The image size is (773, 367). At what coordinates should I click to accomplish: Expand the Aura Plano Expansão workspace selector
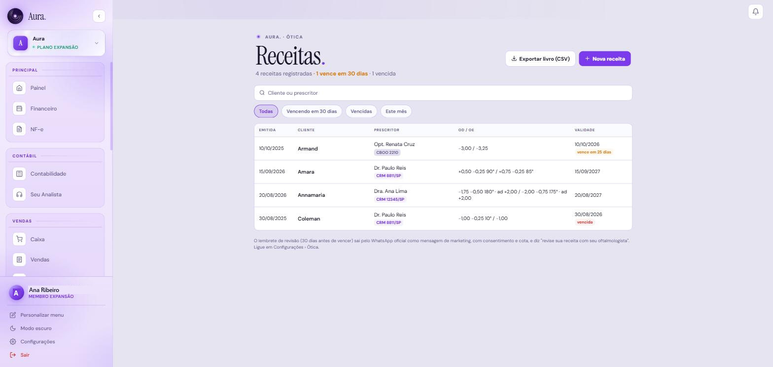point(56,43)
